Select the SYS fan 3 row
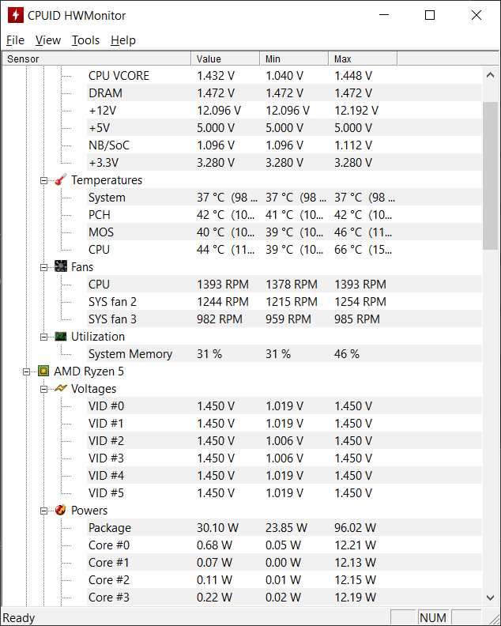This screenshot has height=626, width=501. click(284, 319)
